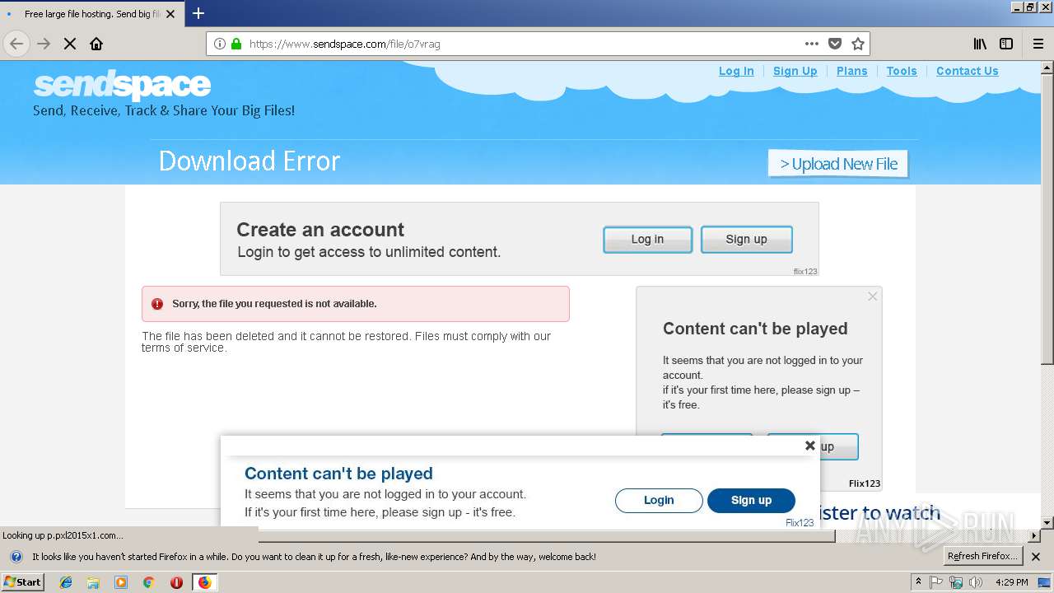The width and height of the screenshot is (1054, 593).
Task: Open the Plans link
Action: 852,71
